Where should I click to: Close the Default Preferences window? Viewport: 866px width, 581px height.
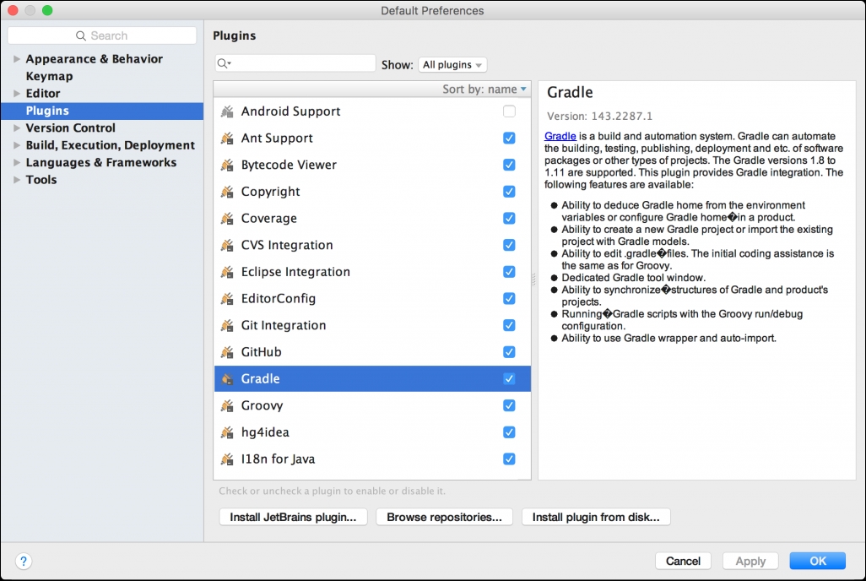coord(14,10)
